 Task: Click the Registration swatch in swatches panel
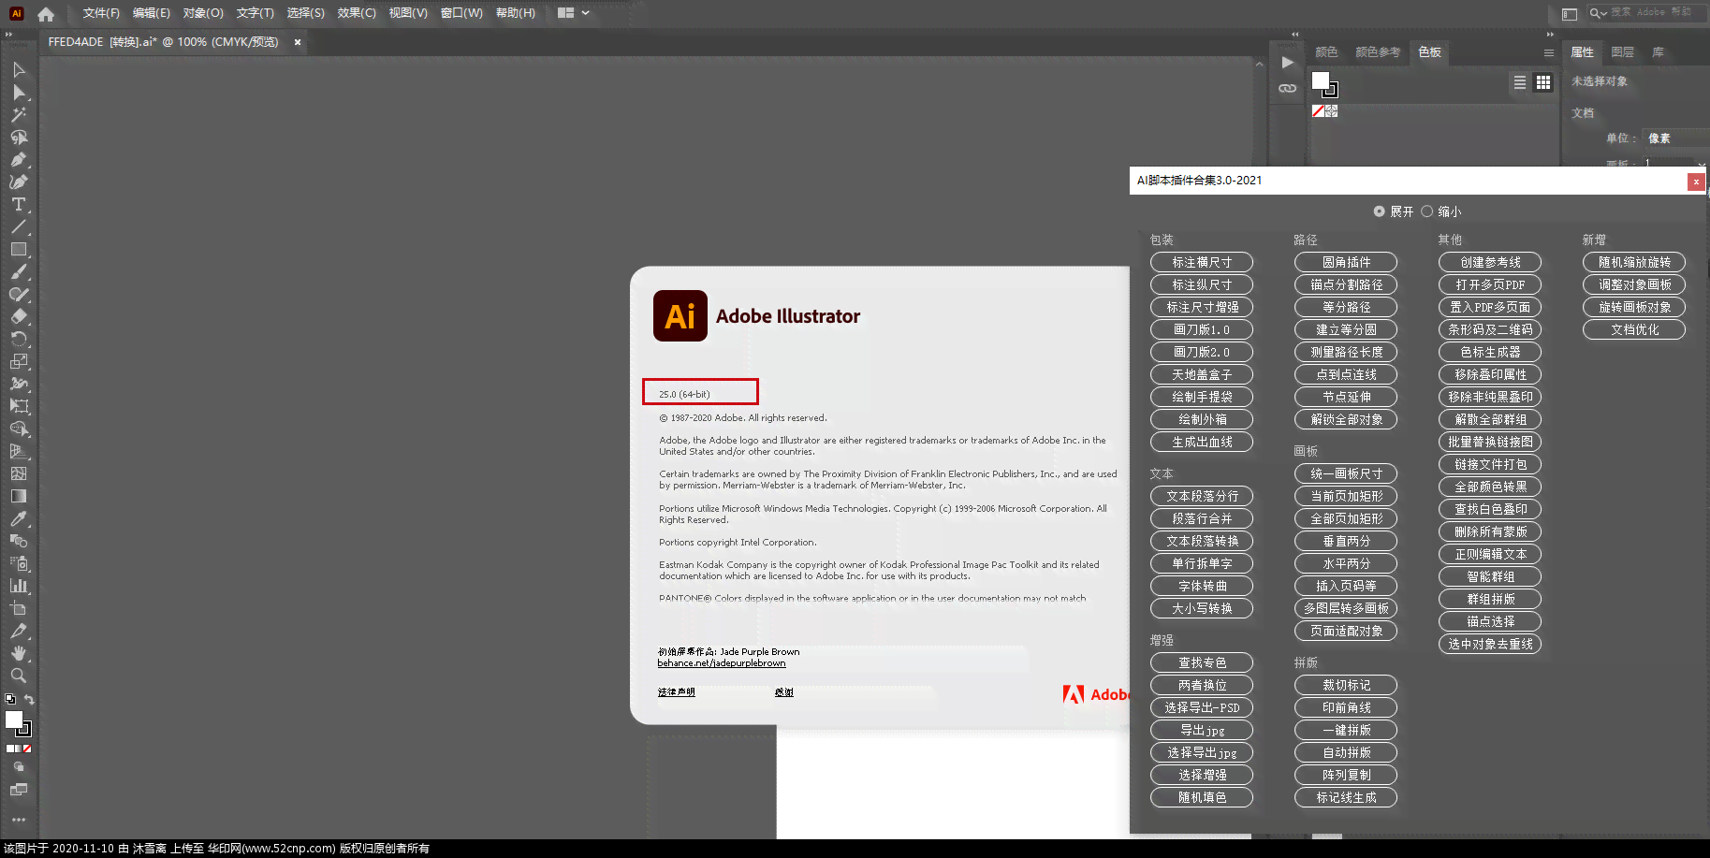click(x=1331, y=111)
